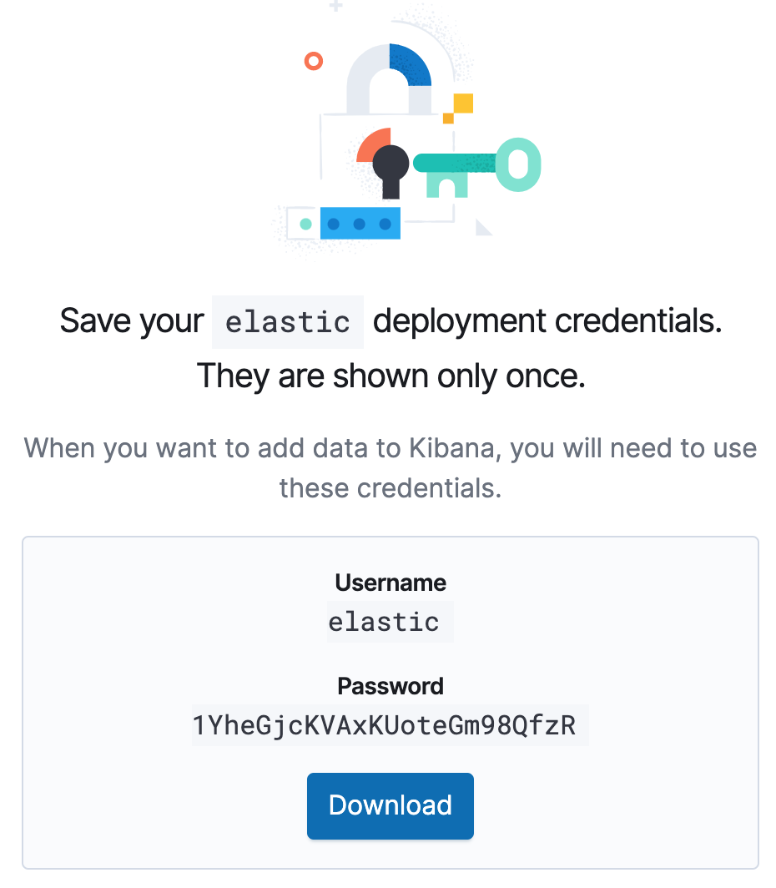Click the Kibana description sentence
The width and height of the screenshot is (776, 888).
391,449
